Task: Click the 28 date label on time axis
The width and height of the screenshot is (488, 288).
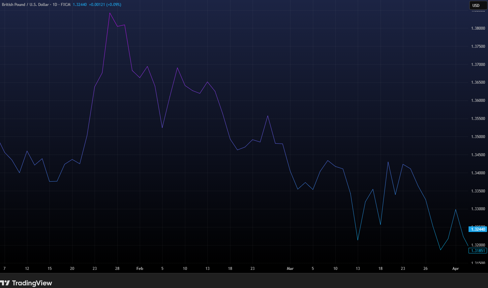Action: [x=117, y=269]
